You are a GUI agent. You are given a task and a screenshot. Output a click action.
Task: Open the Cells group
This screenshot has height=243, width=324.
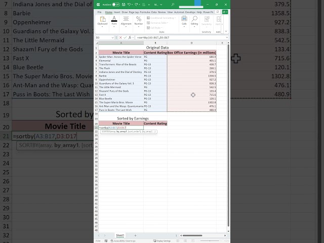pos(184,21)
